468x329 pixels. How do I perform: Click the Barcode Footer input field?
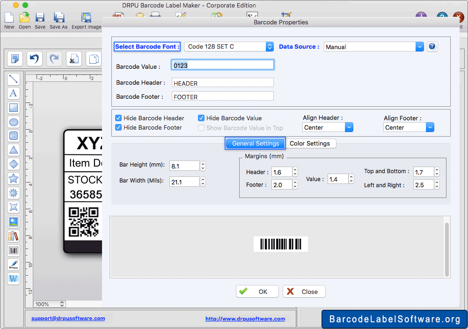click(223, 96)
